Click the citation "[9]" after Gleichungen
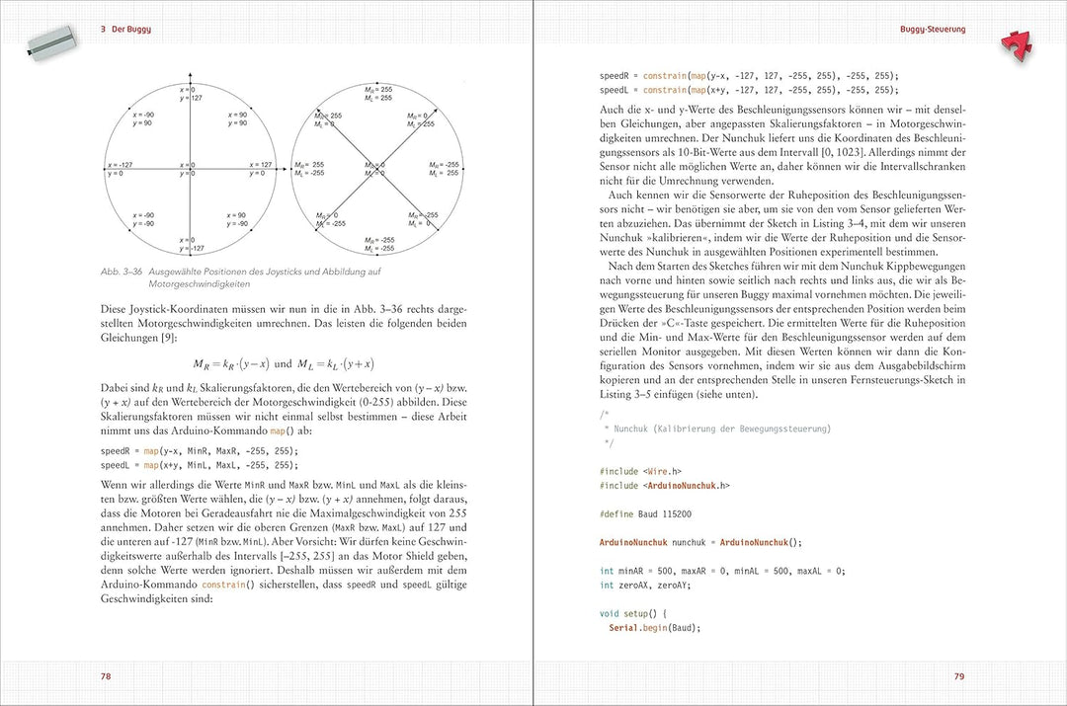This screenshot has height=706, width=1067. tap(169, 338)
